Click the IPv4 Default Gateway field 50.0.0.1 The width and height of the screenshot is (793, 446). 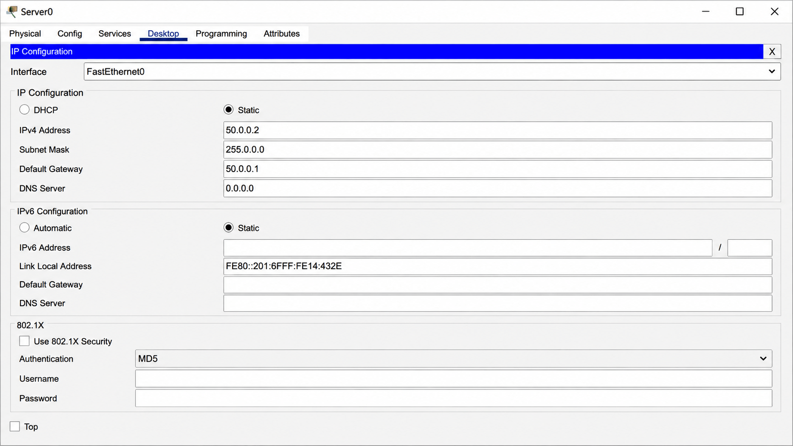(497, 169)
